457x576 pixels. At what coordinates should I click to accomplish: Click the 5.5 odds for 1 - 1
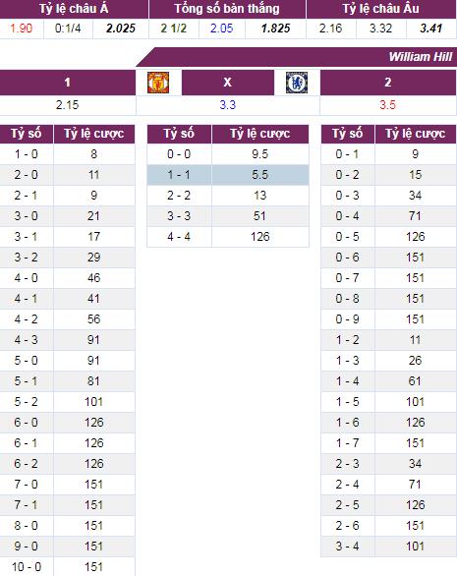(x=260, y=175)
